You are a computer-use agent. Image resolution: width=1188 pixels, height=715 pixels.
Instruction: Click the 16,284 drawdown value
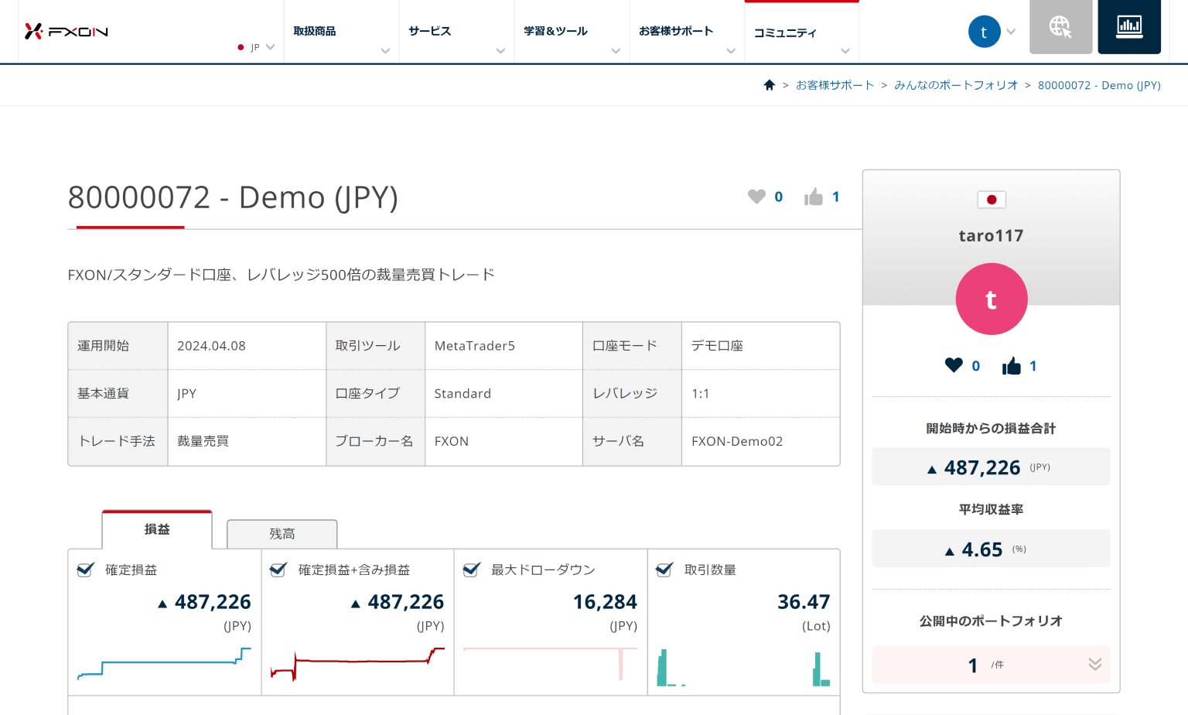tap(605, 602)
